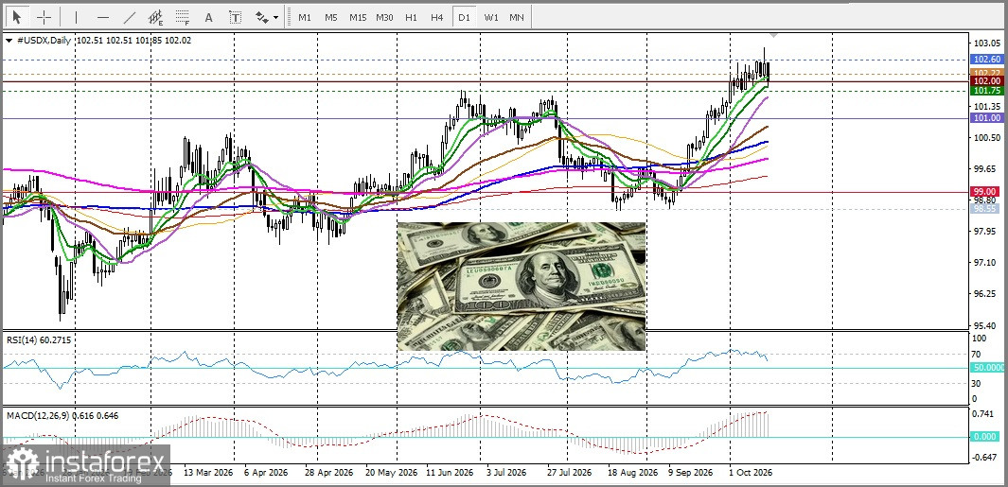
Task: Click the 99.00 level price label
Action: coord(985,191)
